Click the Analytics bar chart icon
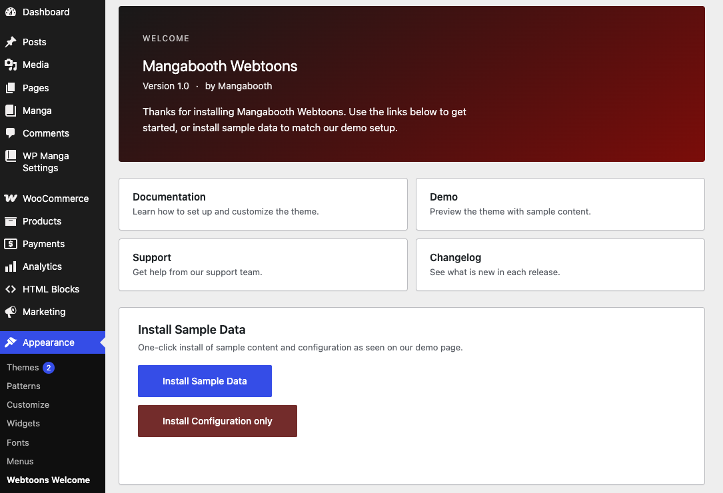 coord(11,266)
